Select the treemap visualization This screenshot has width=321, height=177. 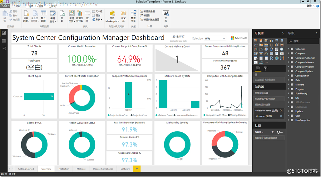(x=277, y=49)
